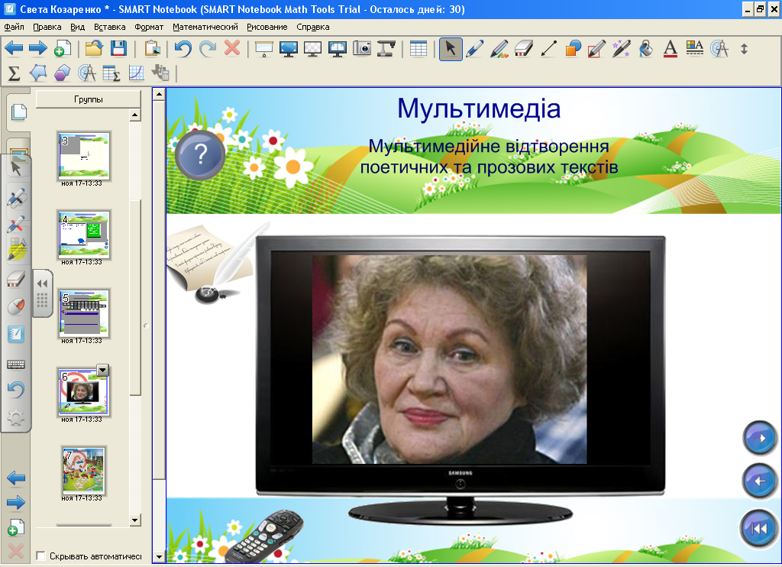Select the Fill bucket tool
Image resolution: width=782 pixels, height=567 pixels.
646,49
